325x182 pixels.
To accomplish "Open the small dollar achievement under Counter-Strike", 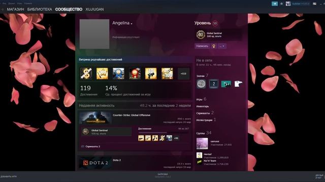I will tap(162, 138).
